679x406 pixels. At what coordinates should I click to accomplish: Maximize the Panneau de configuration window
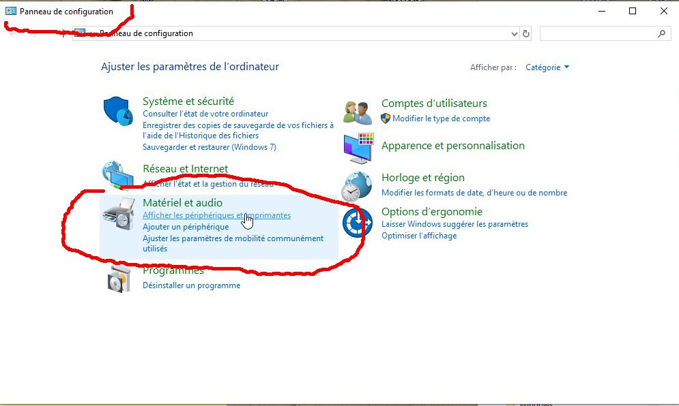tap(632, 12)
